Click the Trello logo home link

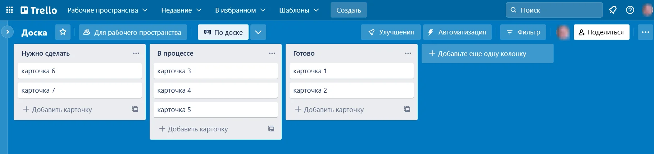[x=39, y=10]
